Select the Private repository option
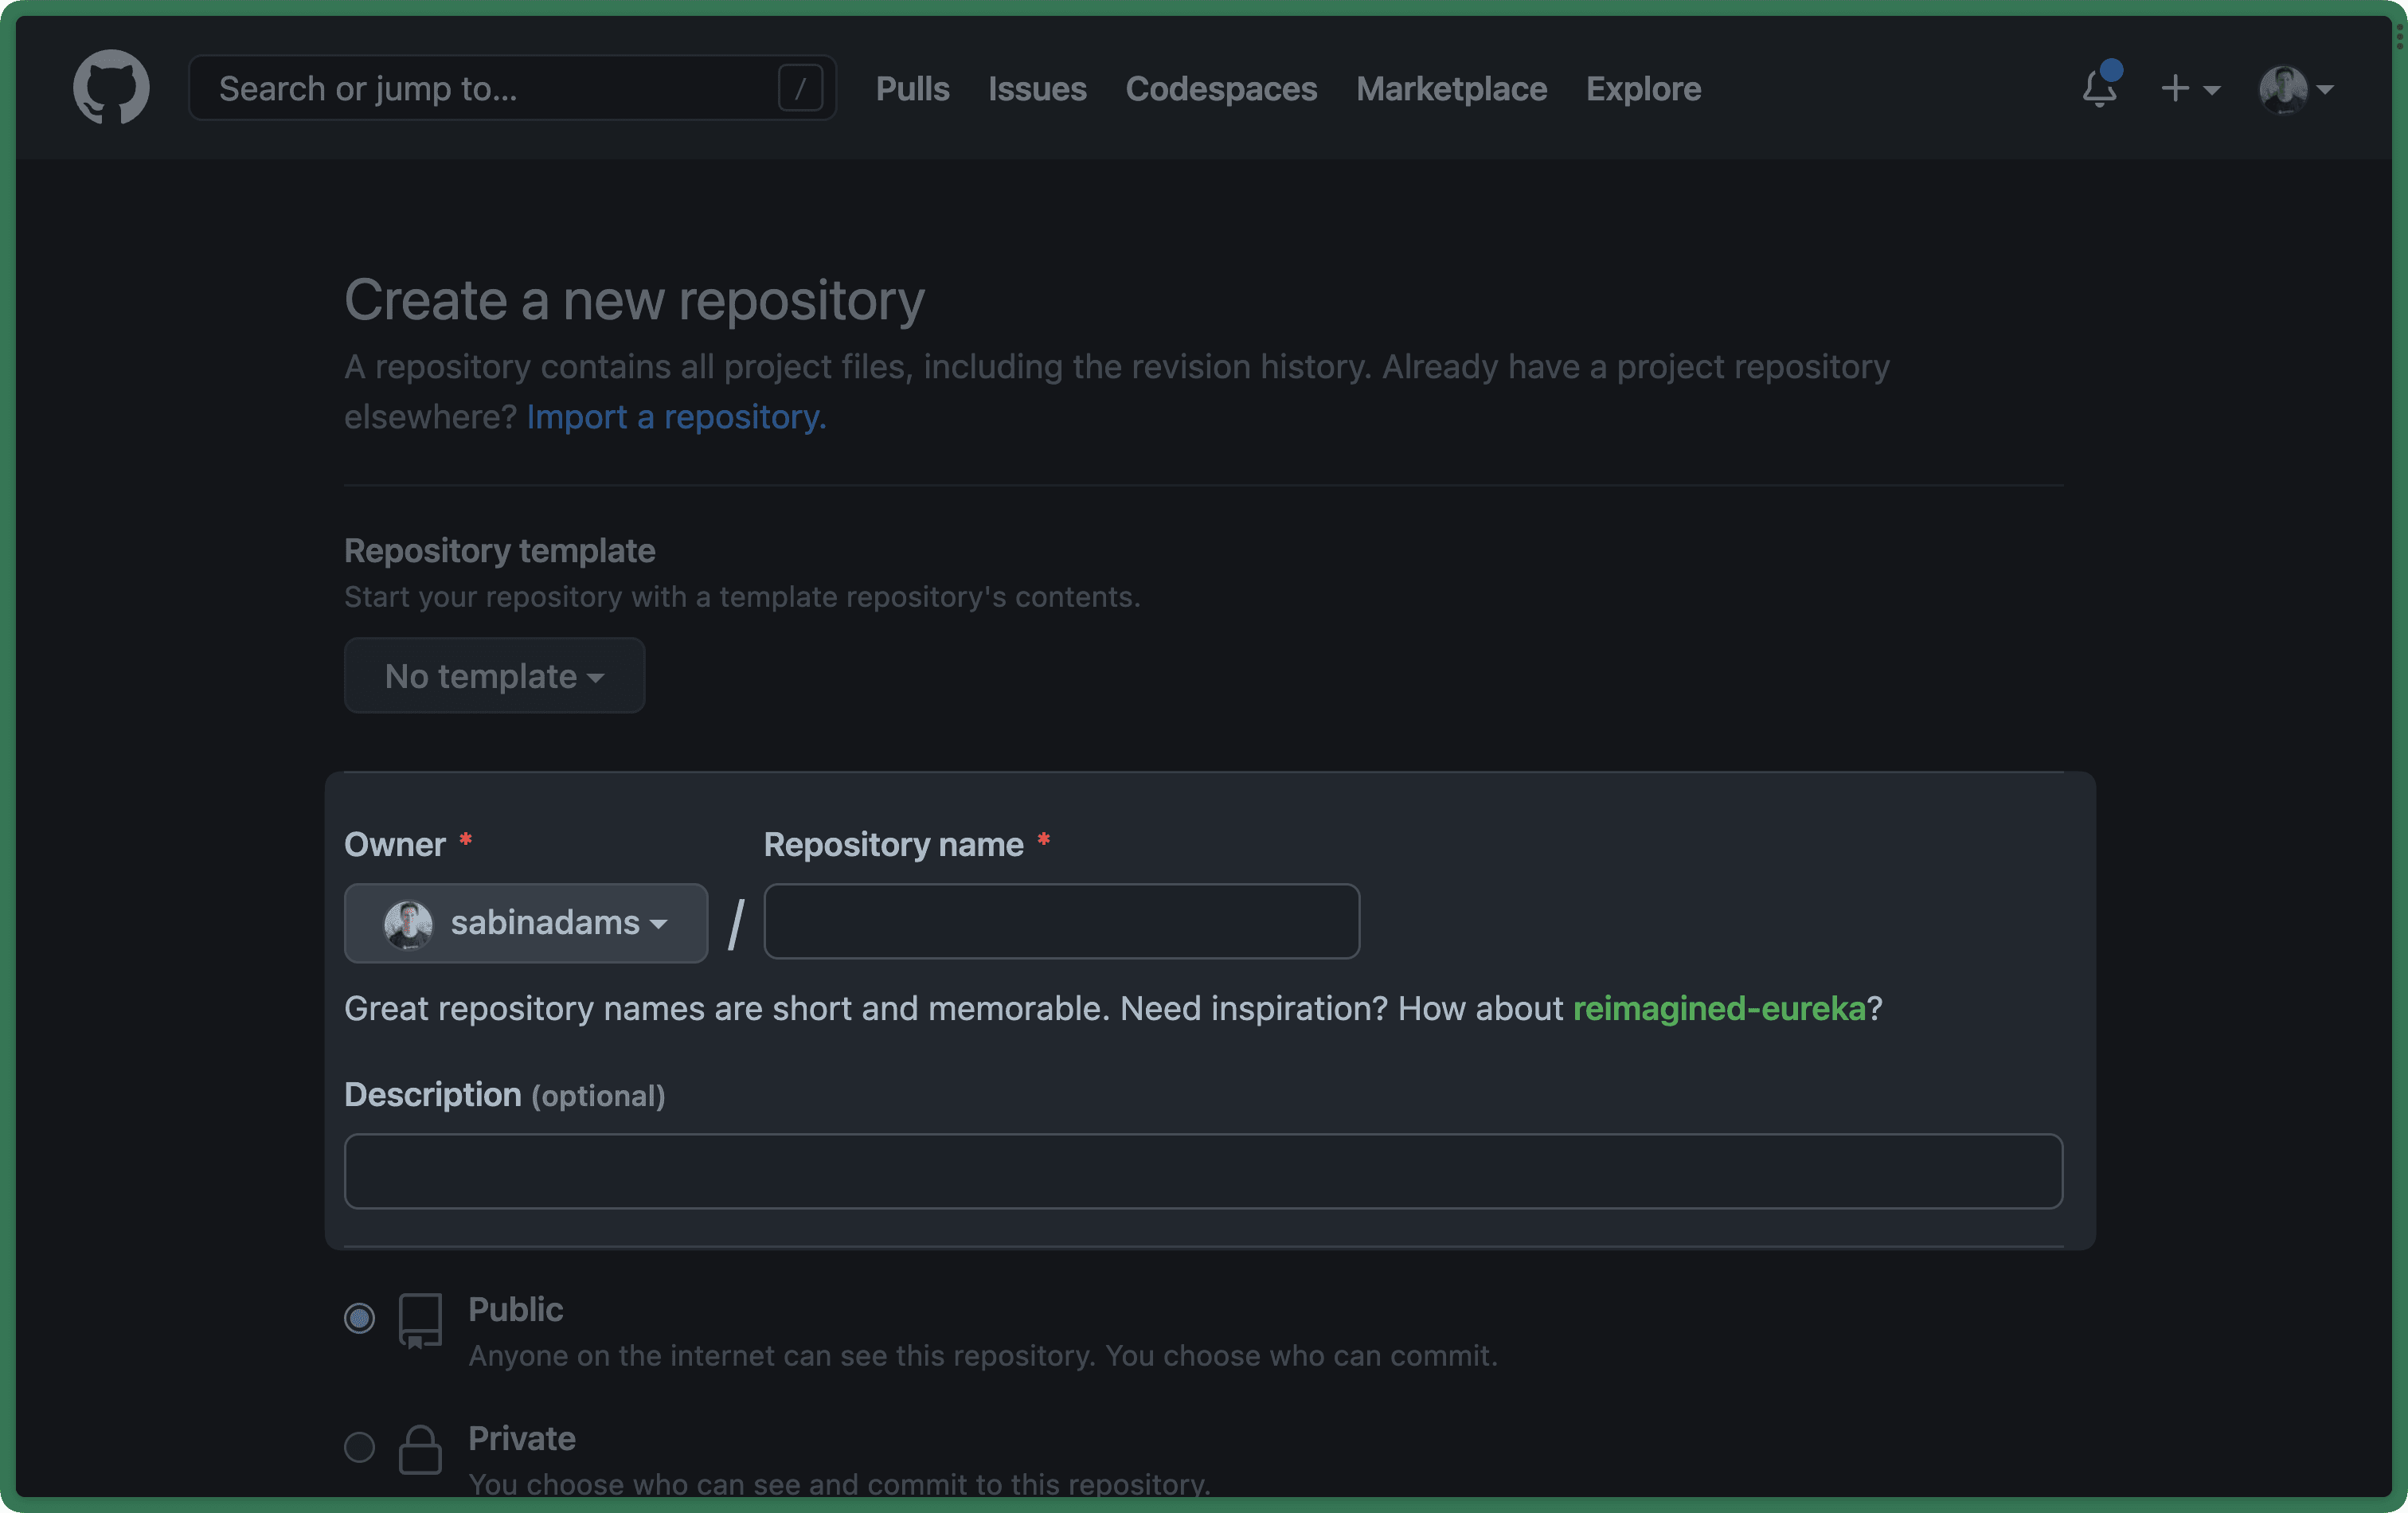Viewport: 2408px width, 1513px height. click(359, 1448)
